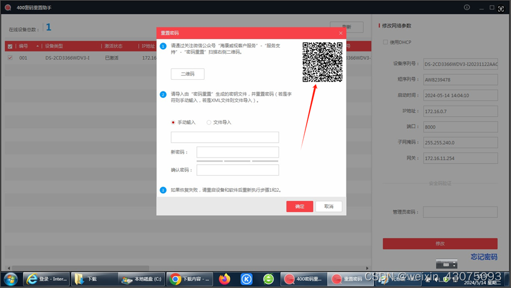Click the QR code image in dialog
This screenshot has height=288, width=511.
[323, 62]
